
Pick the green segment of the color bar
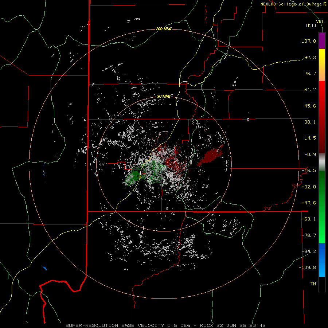click(x=322, y=207)
